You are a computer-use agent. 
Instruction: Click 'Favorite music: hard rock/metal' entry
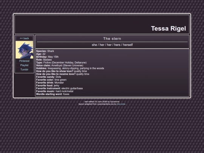point(55,91)
